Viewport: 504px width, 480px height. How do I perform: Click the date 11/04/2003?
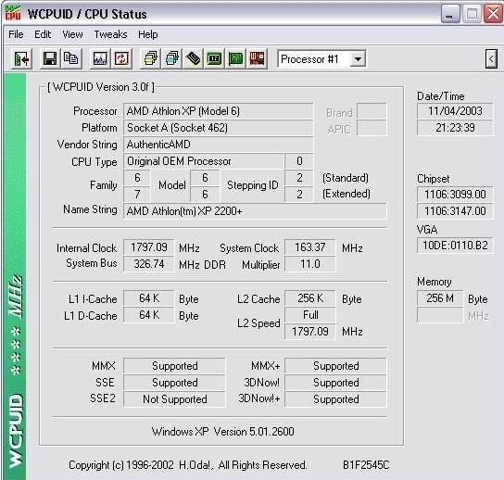pyautogui.click(x=455, y=111)
